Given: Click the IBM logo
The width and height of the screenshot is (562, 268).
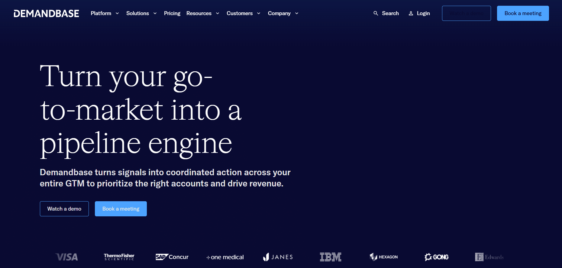Looking at the screenshot, I should (331, 257).
